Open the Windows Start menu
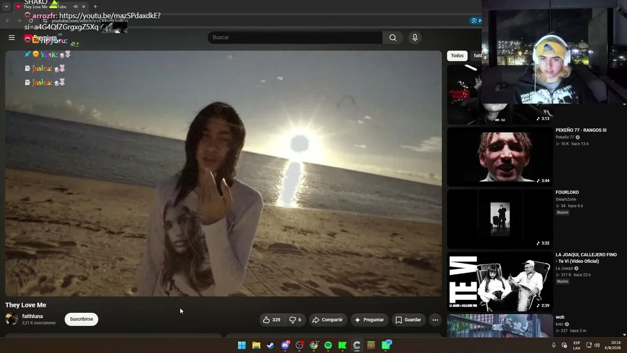627x353 pixels. 241,345
